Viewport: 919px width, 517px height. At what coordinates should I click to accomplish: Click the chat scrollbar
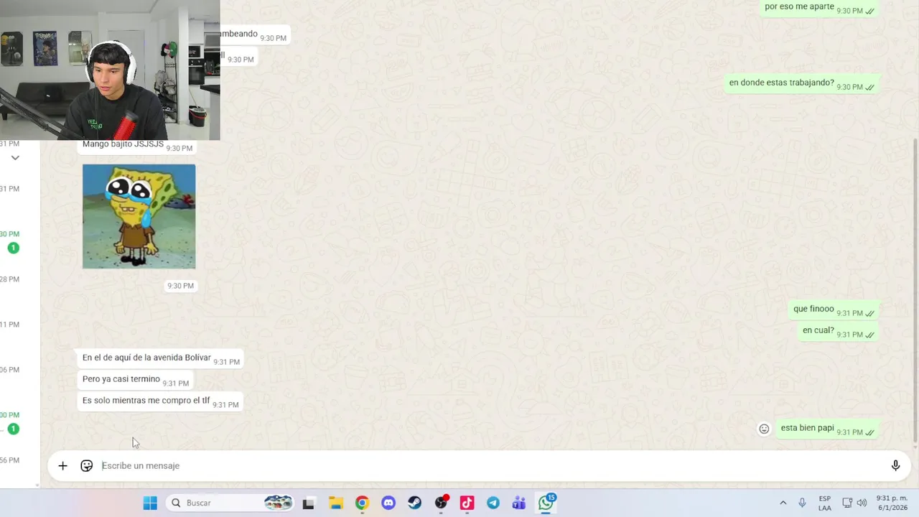coord(915,291)
